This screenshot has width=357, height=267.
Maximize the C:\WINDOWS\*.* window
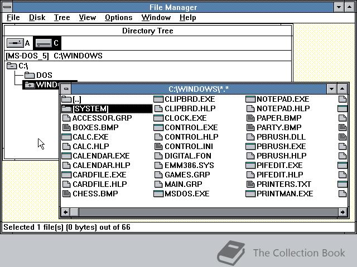pyautogui.click(x=342, y=89)
